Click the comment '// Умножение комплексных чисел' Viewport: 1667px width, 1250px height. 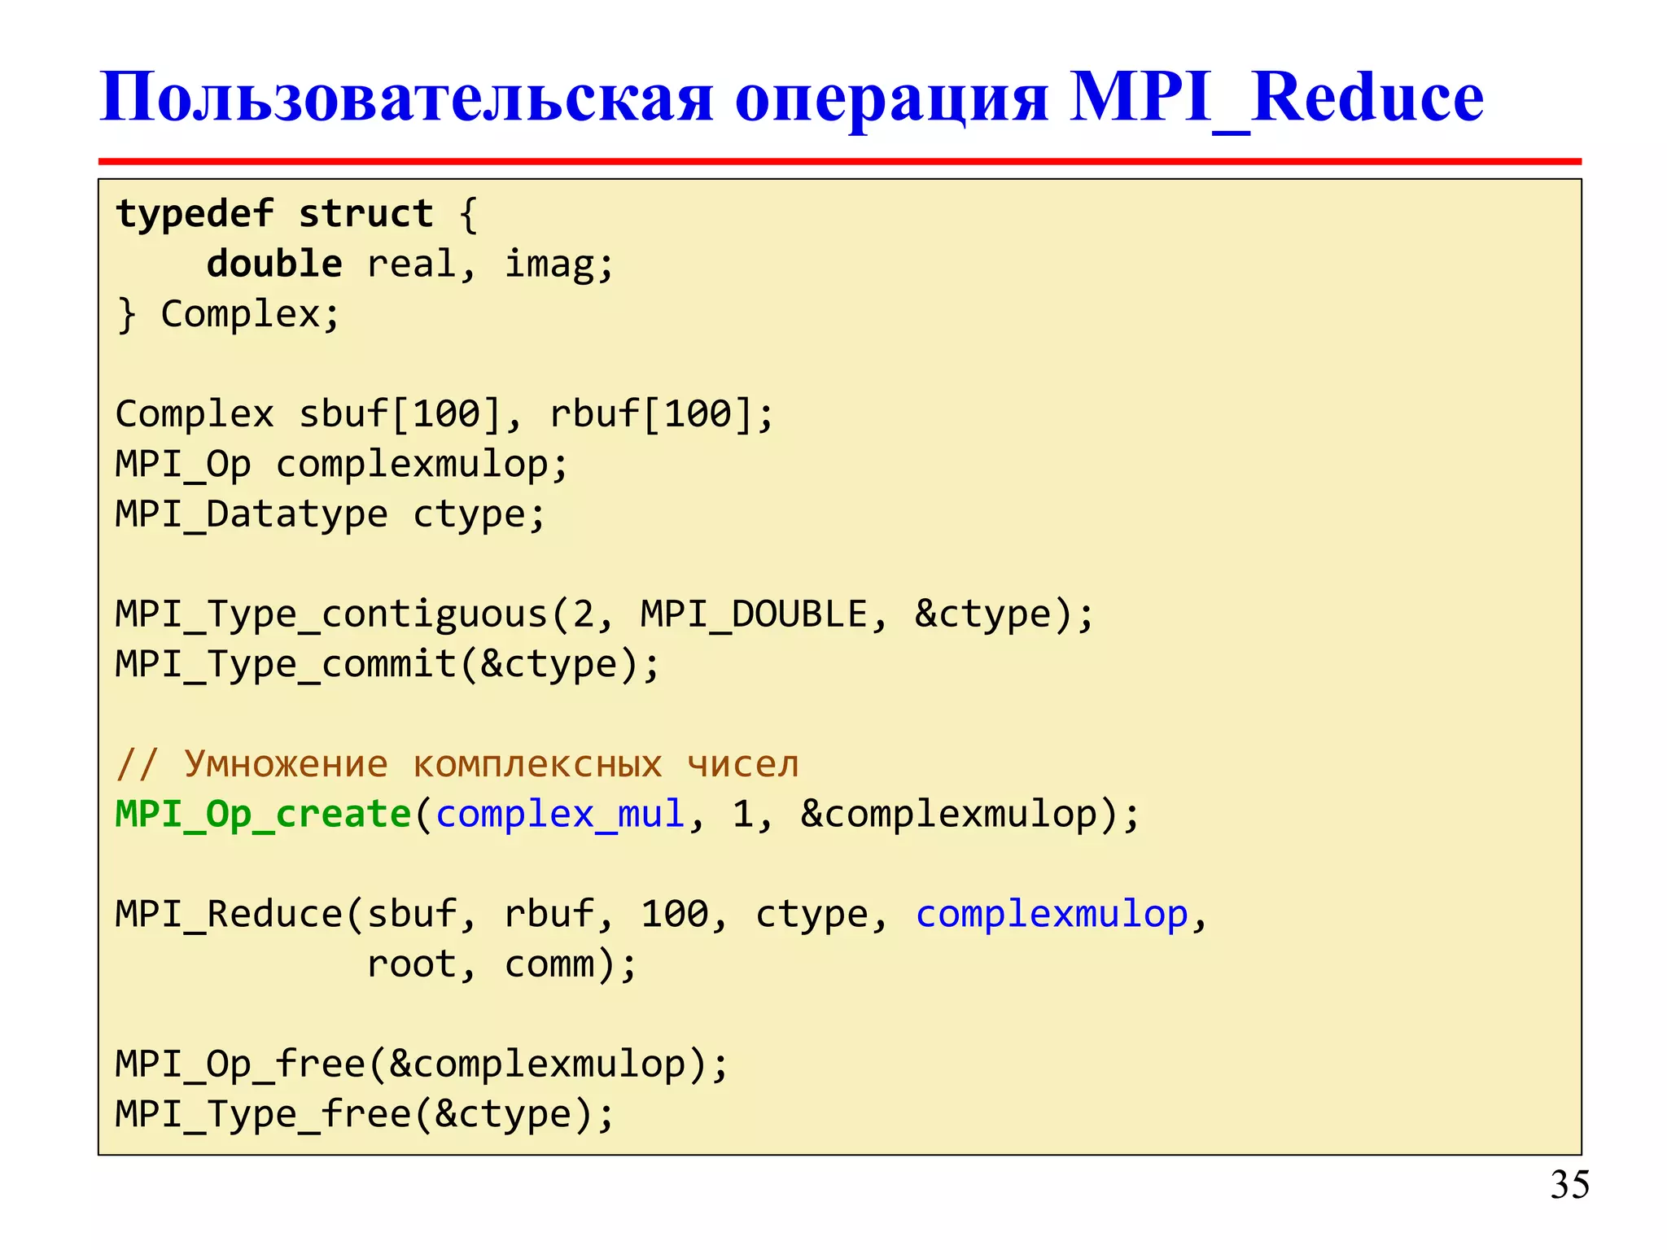point(457,764)
